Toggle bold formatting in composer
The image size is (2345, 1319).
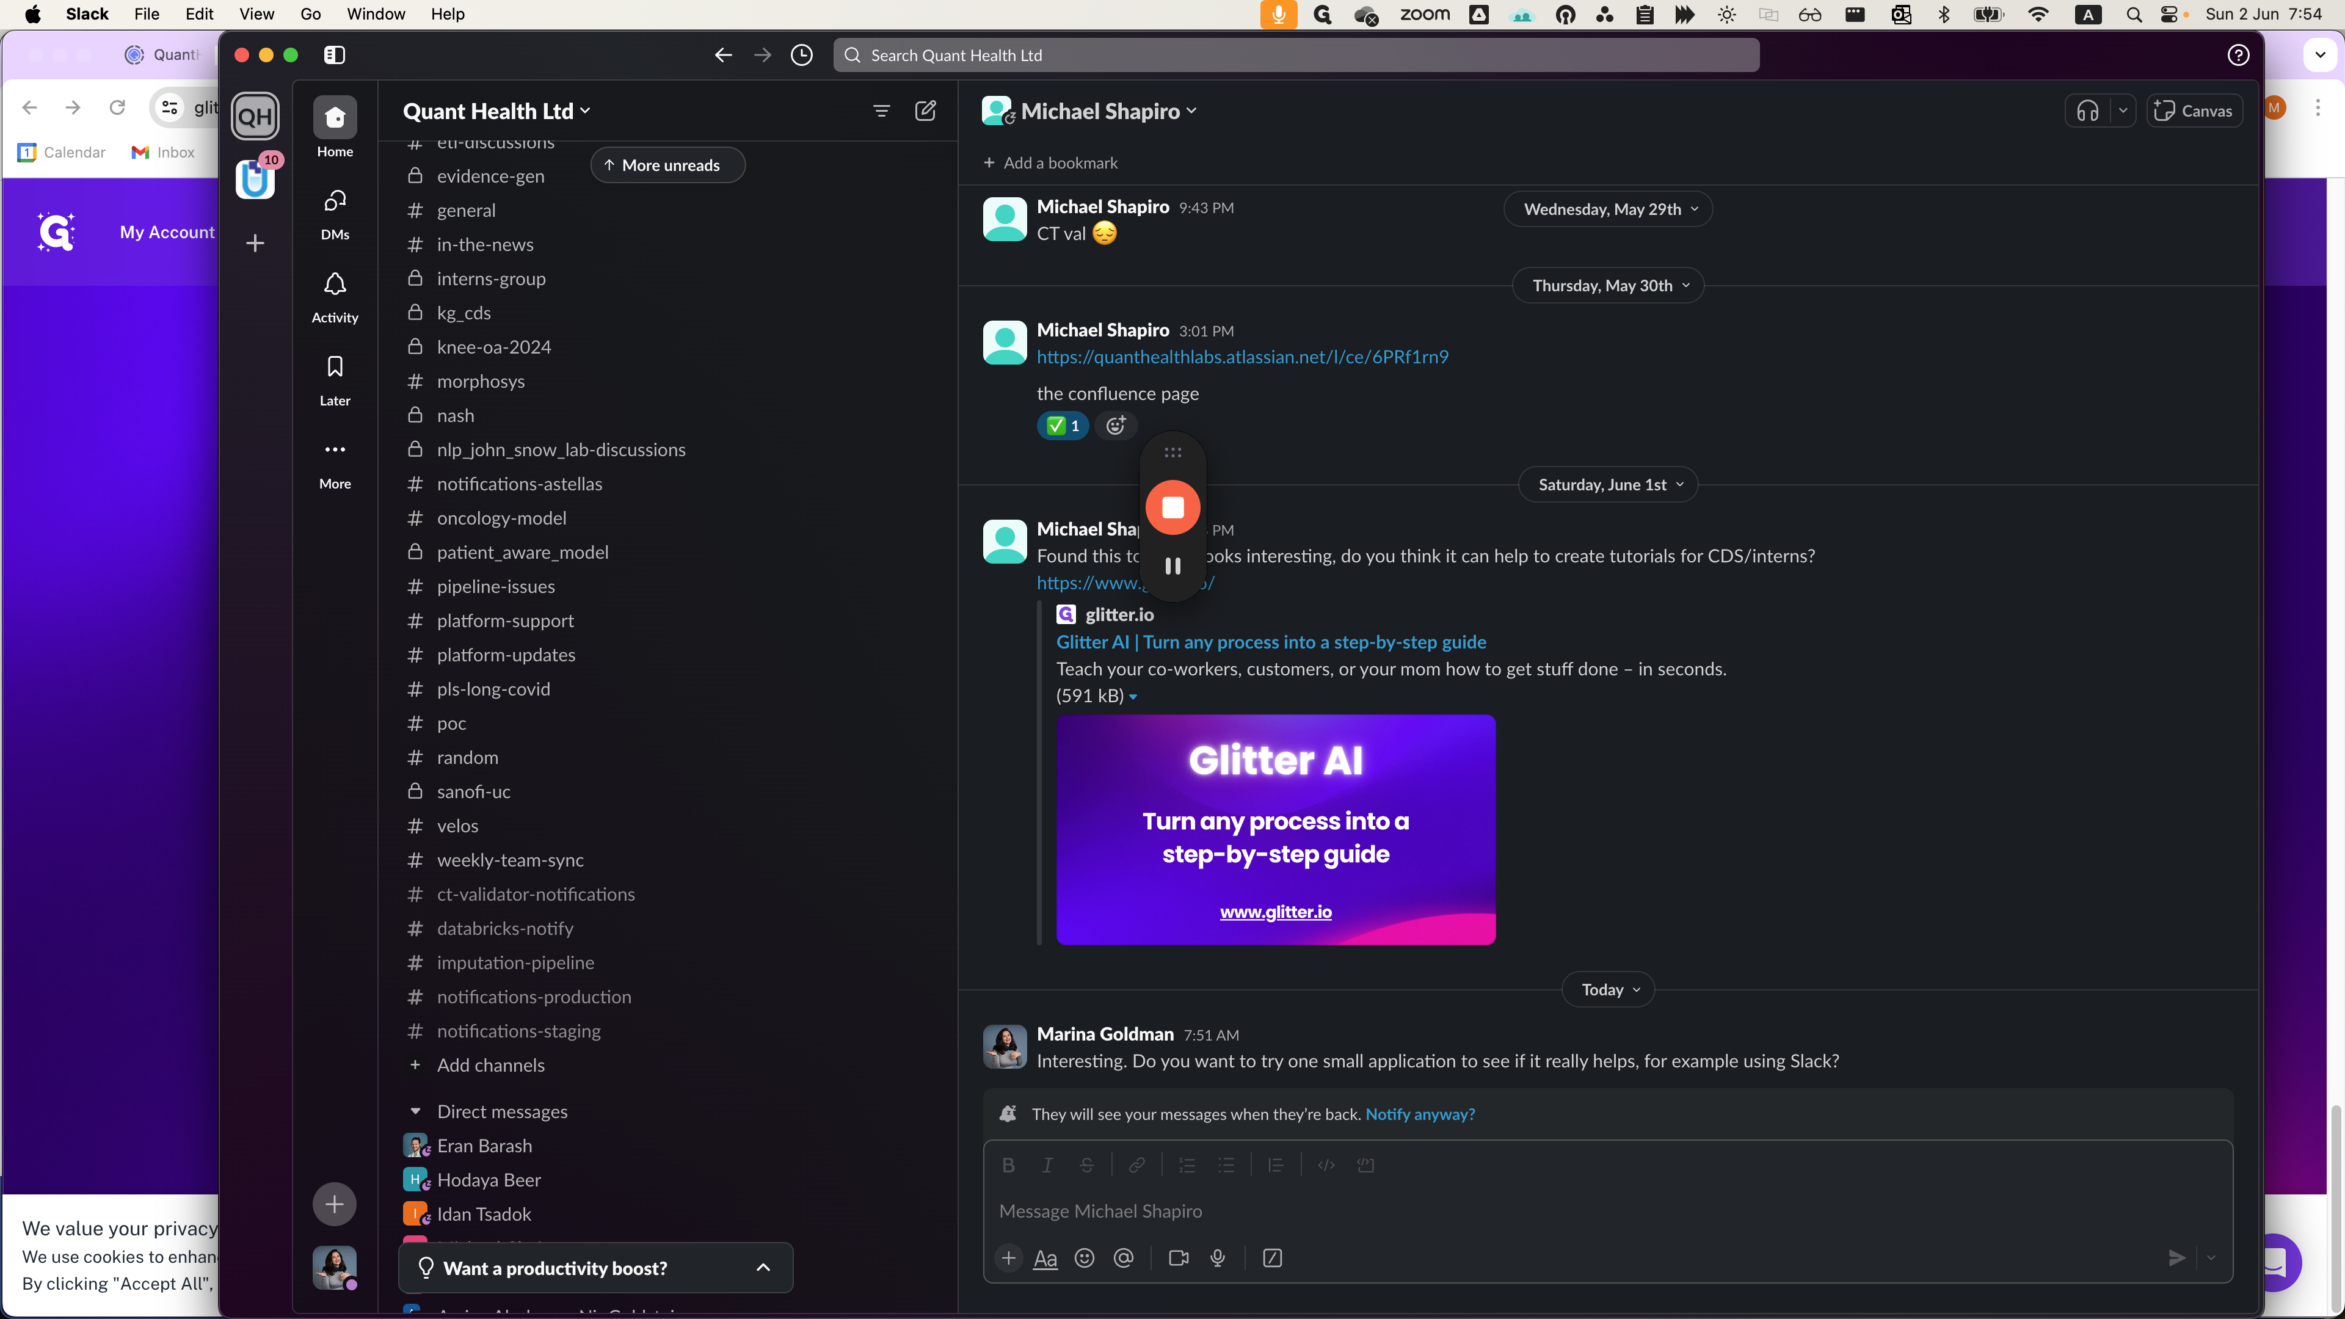pyautogui.click(x=1008, y=1165)
